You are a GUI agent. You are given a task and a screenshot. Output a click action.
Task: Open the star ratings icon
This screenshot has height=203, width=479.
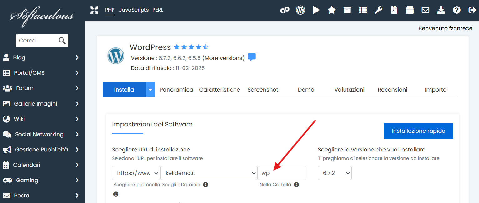pyautogui.click(x=331, y=10)
